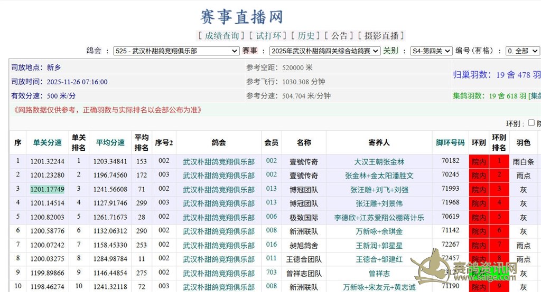
Task: Open 李德欣+江苏爱翔公棚蒋计乐 owner link
Action: point(379,217)
